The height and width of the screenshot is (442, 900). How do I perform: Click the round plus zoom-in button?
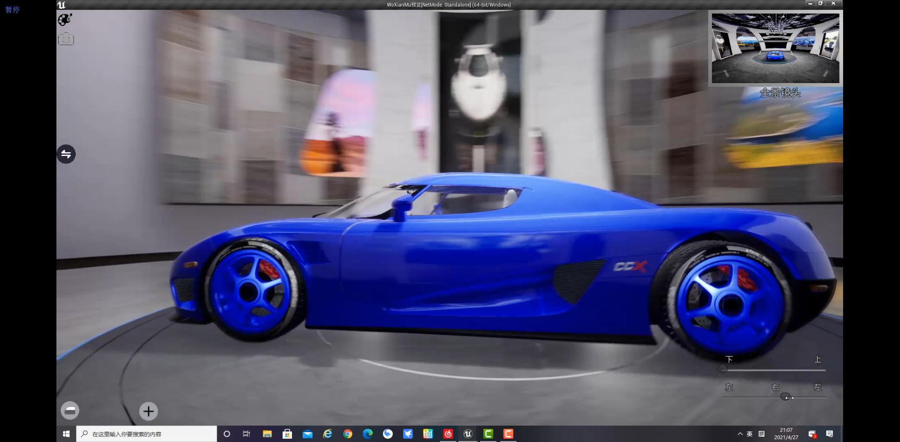coord(149,411)
